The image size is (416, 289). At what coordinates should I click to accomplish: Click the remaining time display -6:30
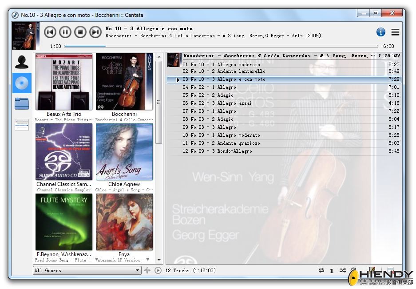coord(387,46)
